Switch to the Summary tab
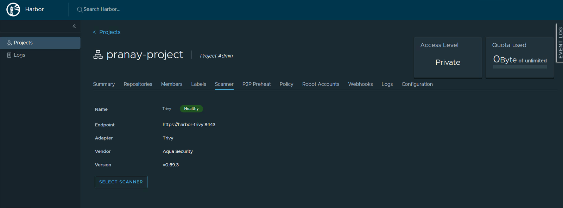 pos(104,84)
